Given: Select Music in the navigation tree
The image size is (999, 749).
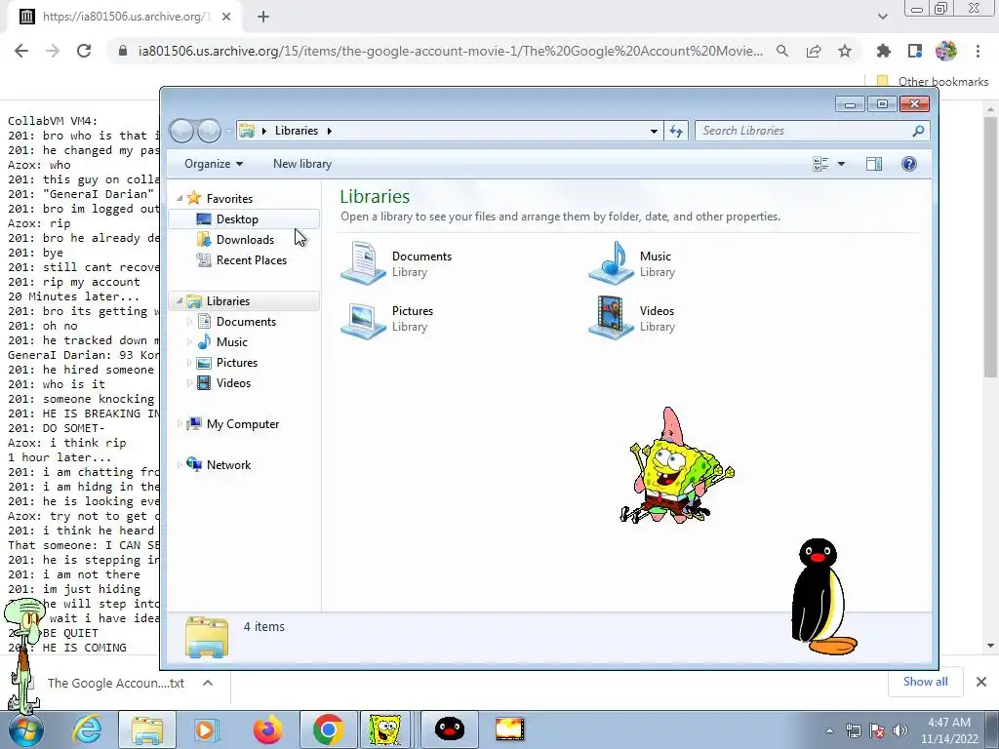Looking at the screenshot, I should tap(232, 342).
